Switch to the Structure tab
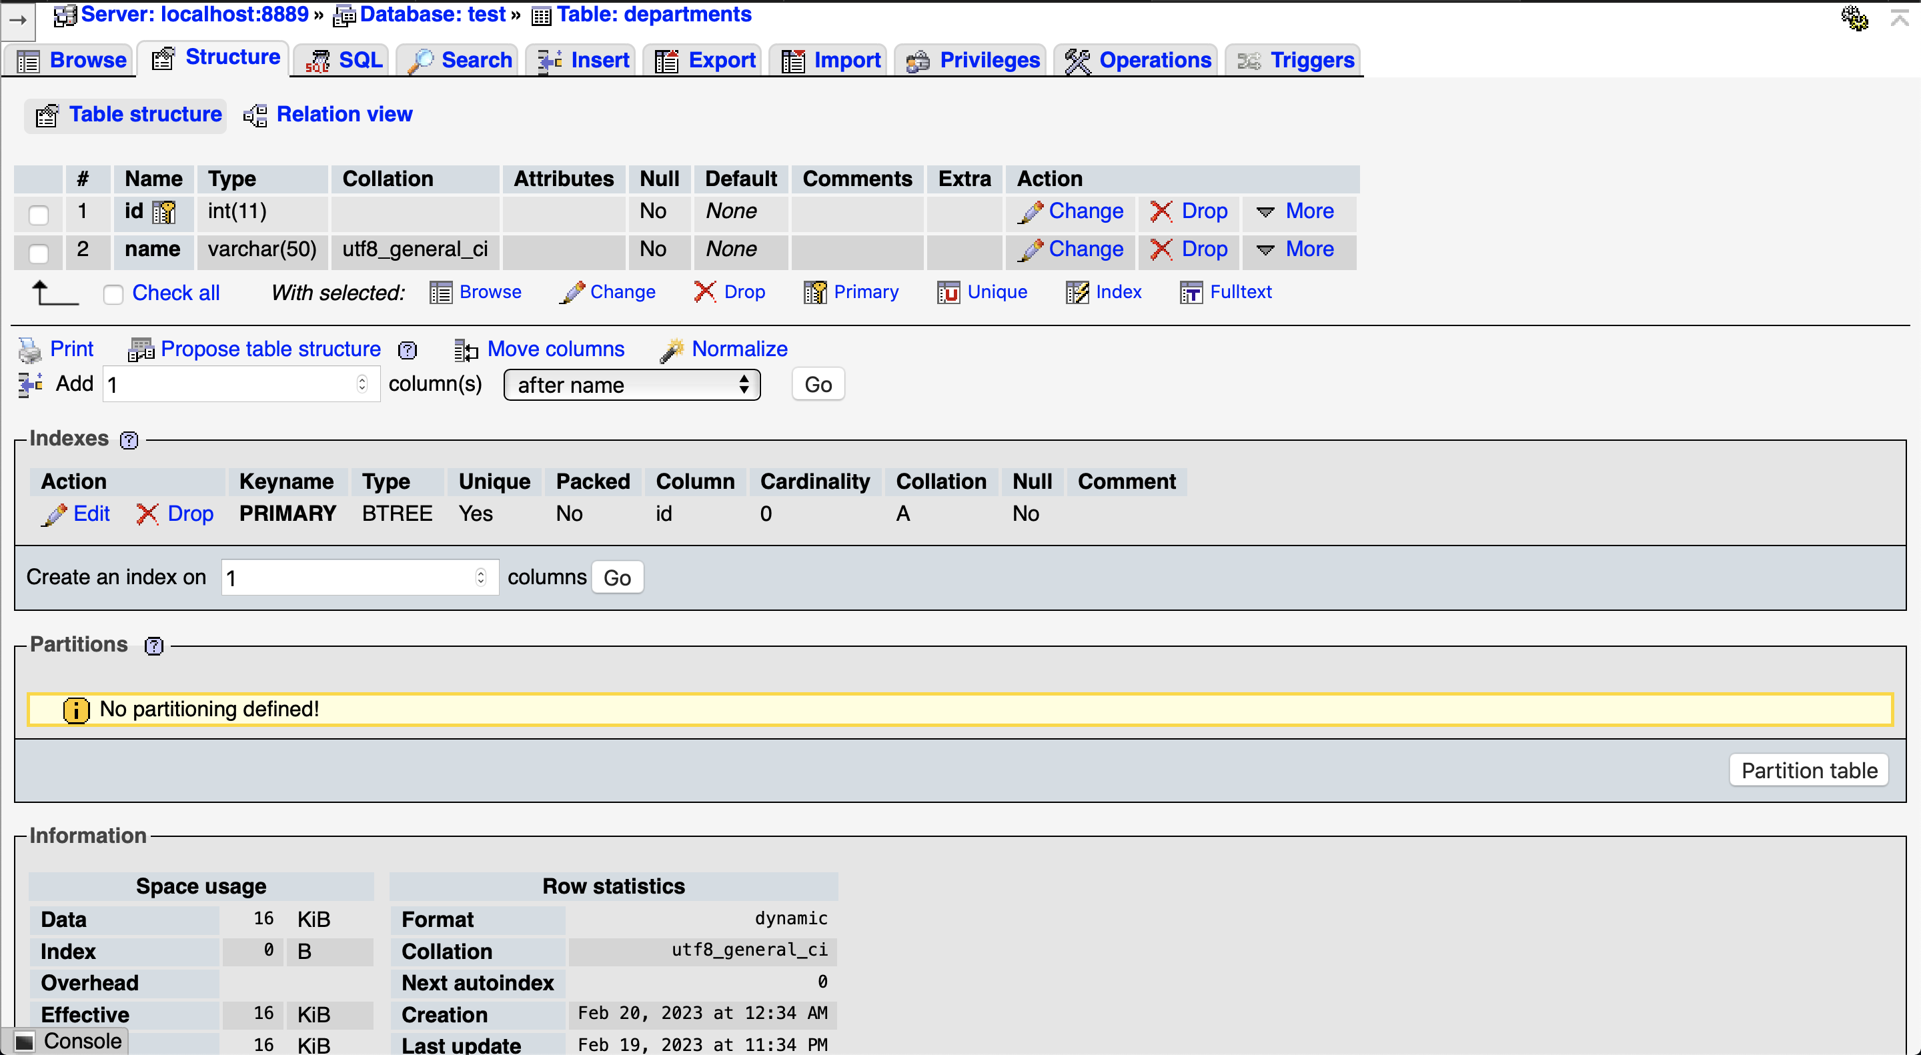 click(x=215, y=60)
